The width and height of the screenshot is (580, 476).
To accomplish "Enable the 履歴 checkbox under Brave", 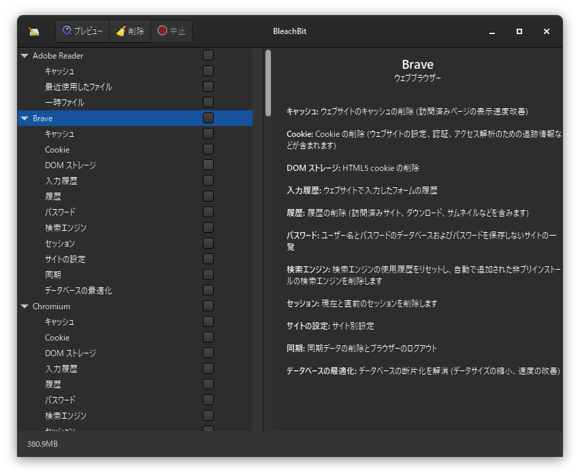I will [208, 197].
